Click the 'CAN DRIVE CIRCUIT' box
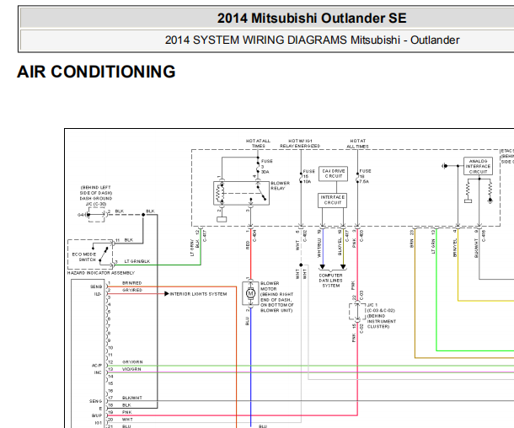 click(x=334, y=174)
